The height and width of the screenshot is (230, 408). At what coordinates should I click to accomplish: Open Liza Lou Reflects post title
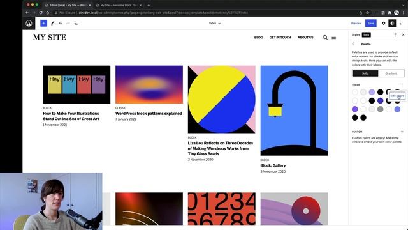[x=221, y=148]
